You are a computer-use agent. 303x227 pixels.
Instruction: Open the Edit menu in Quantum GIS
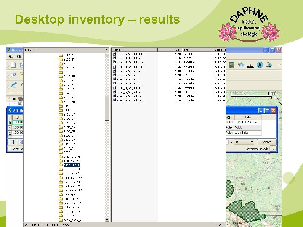[x=19, y=57]
